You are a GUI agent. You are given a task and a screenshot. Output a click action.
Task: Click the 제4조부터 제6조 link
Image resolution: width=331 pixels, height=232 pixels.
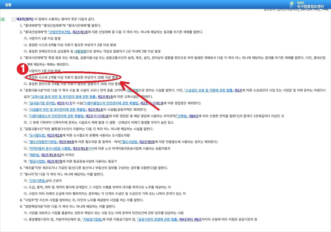(x=190, y=219)
